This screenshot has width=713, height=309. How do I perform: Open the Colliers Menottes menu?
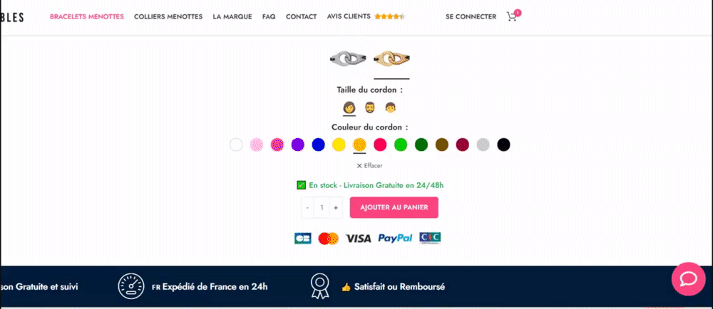point(168,17)
